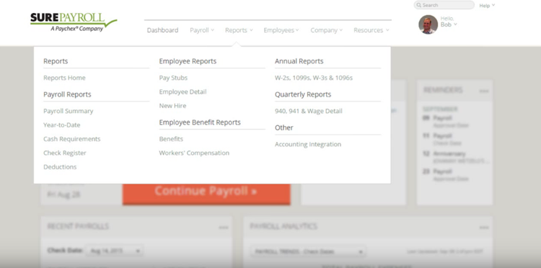
Task: Open the Cash Requirements report
Action: click(71, 139)
